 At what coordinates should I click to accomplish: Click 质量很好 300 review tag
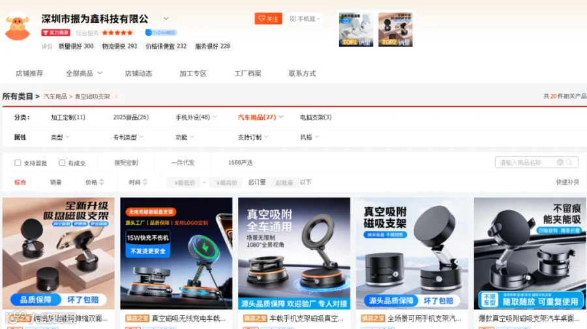coord(76,46)
